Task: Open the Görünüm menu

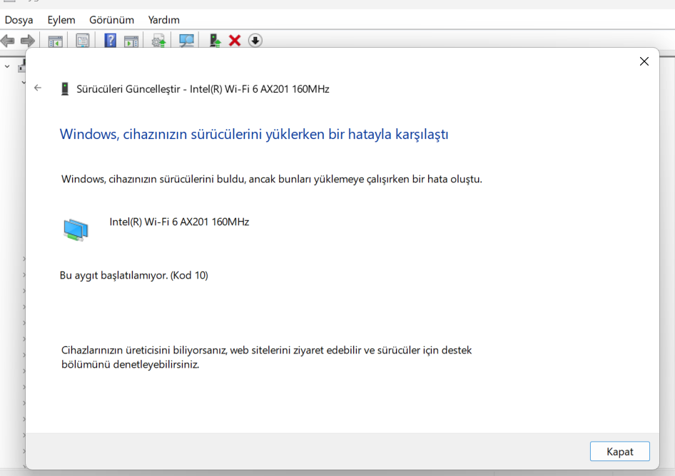Action: tap(111, 20)
